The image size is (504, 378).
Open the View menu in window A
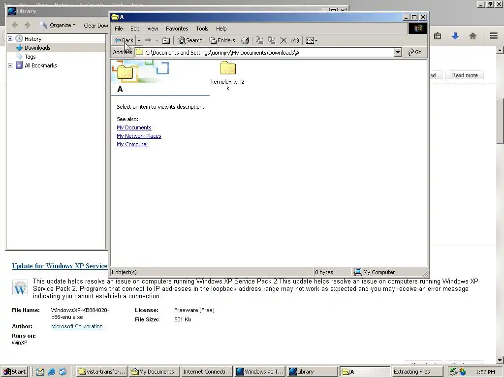(153, 29)
